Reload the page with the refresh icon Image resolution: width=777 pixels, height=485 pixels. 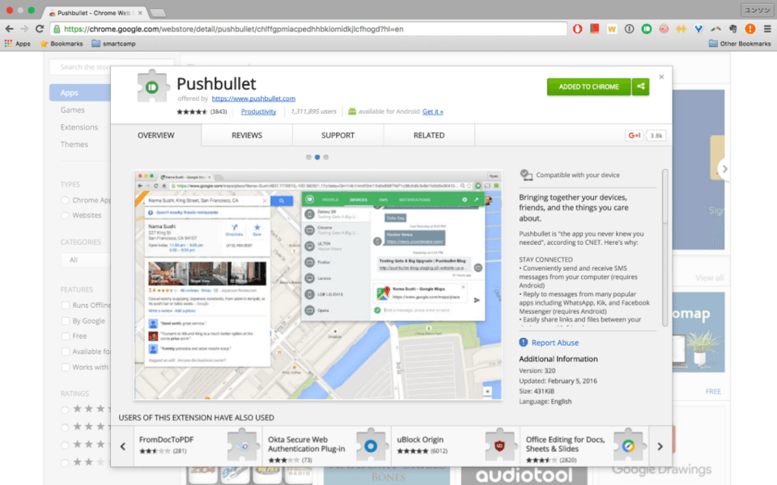pos(40,29)
